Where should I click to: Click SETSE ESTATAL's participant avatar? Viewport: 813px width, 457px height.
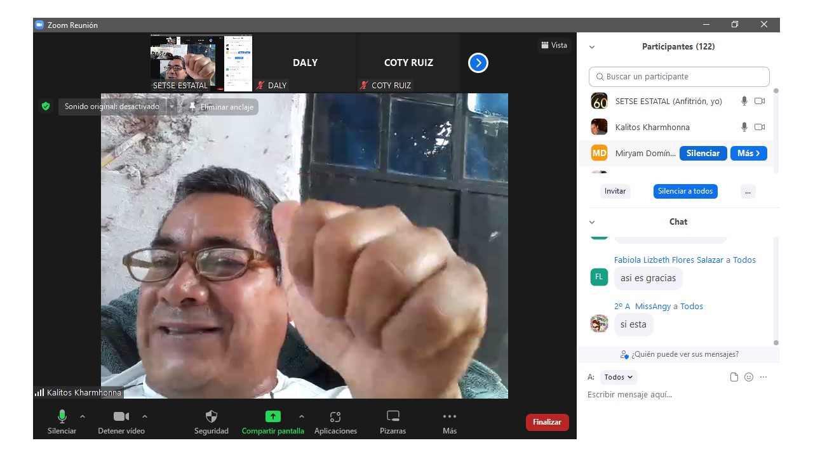(x=599, y=101)
